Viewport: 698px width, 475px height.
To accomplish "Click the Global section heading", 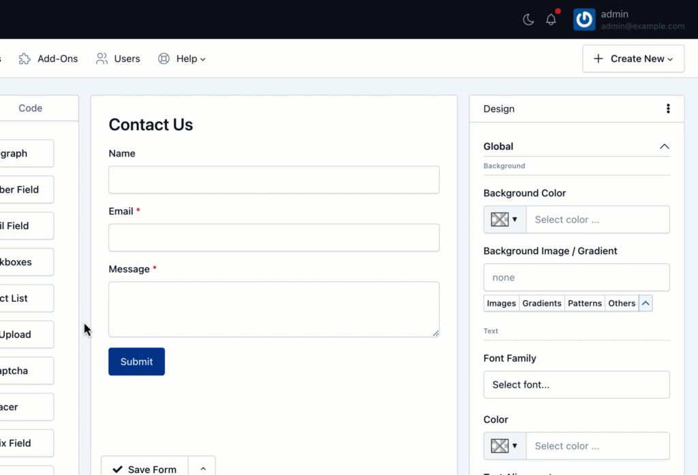I will pos(498,147).
